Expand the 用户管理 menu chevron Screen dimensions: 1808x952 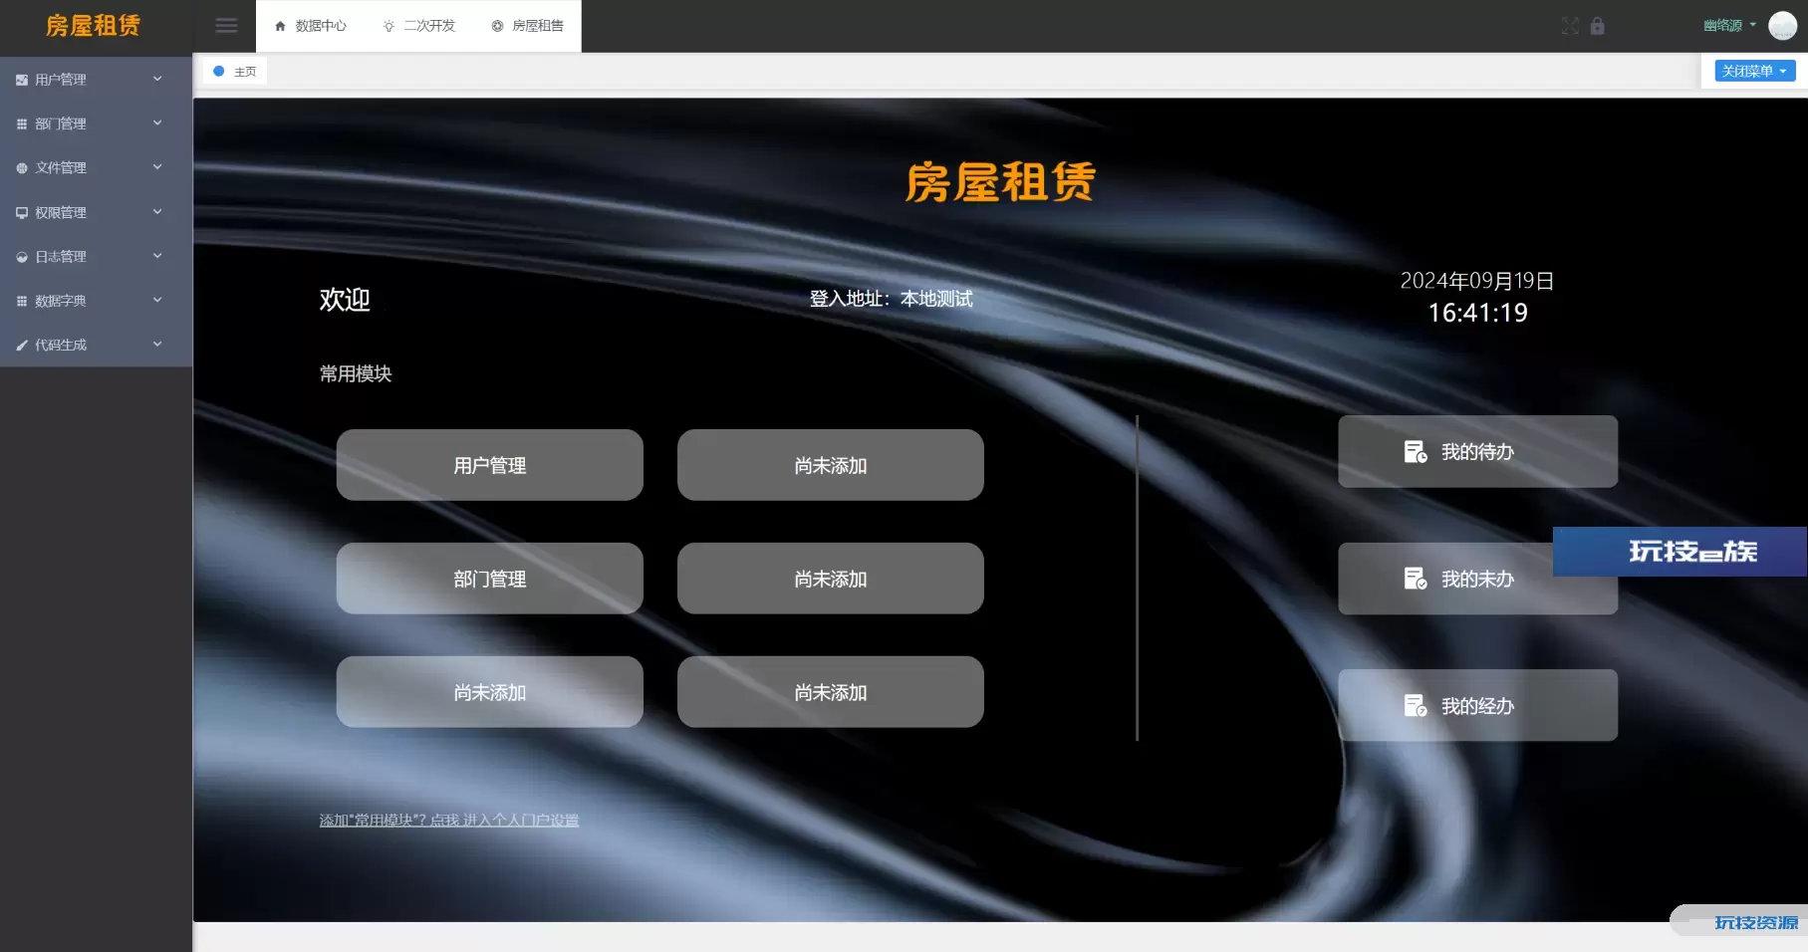pos(157,79)
